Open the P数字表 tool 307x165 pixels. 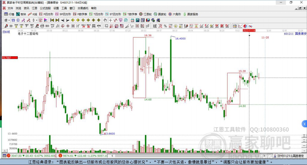80,14
